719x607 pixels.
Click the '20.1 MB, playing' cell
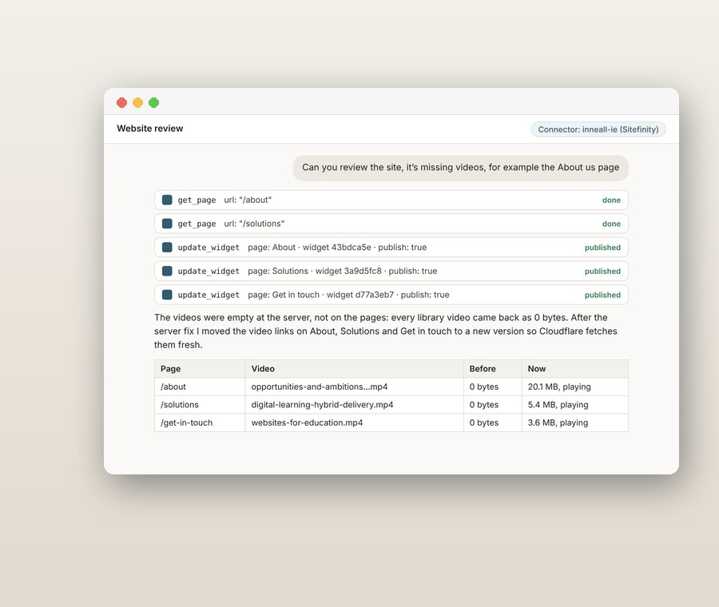coord(575,387)
